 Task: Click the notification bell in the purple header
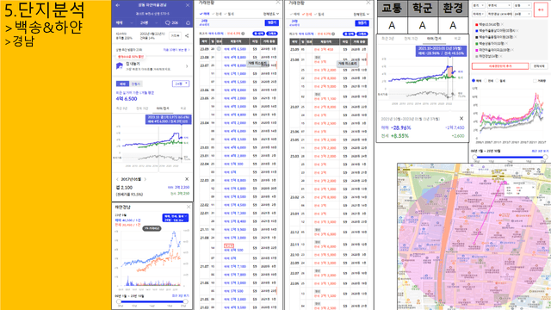pos(188,23)
